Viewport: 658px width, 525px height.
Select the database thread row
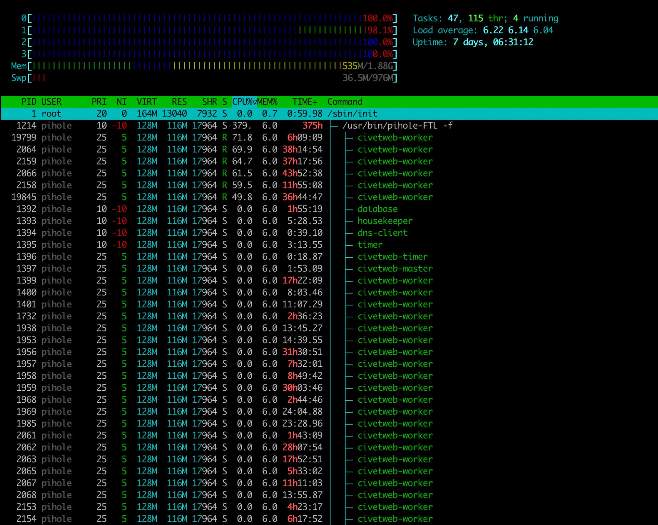[377, 209]
